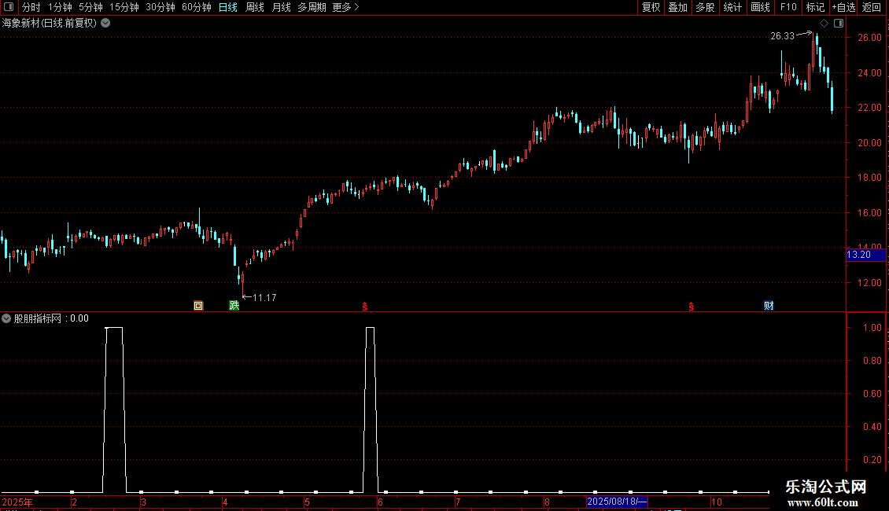Open the 海象新材 chart options dropdown arrow
This screenshot has width=889, height=511.
coord(105,24)
